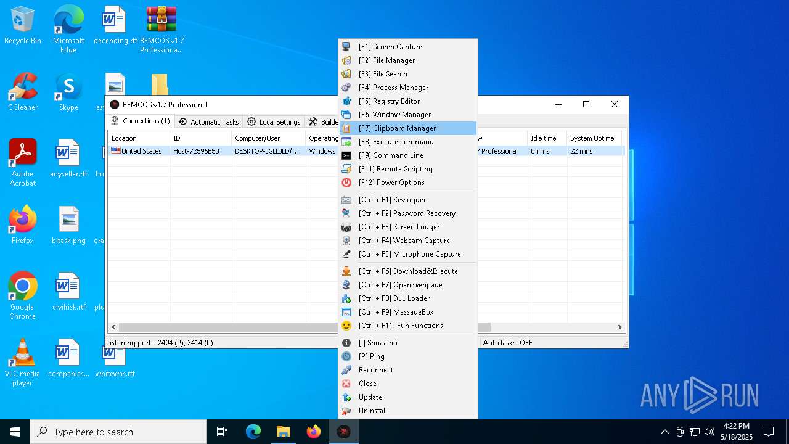Viewport: 789px width, 444px height.
Task: Click the Password Recovery icon
Action: (x=346, y=213)
